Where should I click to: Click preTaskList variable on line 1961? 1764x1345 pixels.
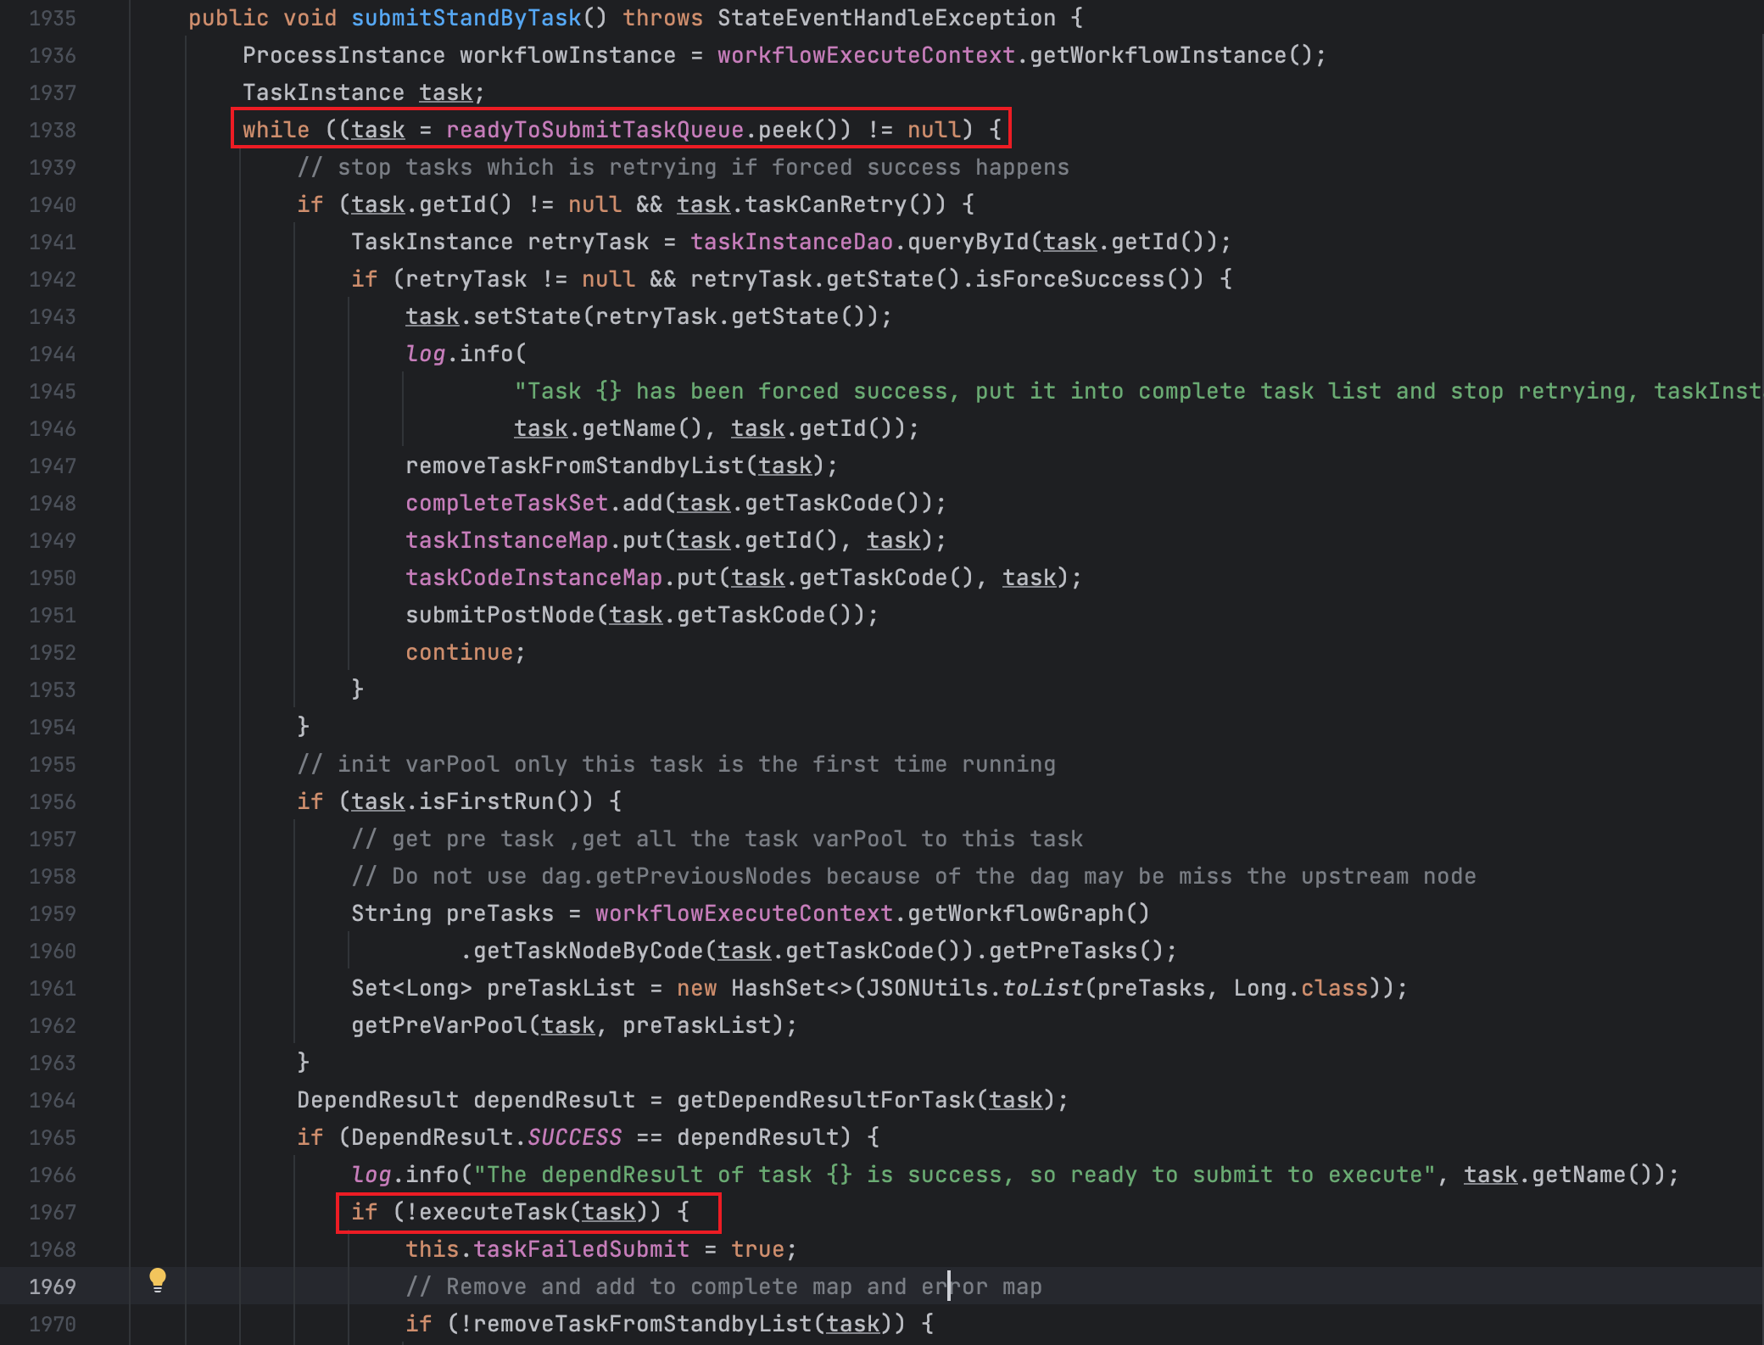tap(561, 988)
